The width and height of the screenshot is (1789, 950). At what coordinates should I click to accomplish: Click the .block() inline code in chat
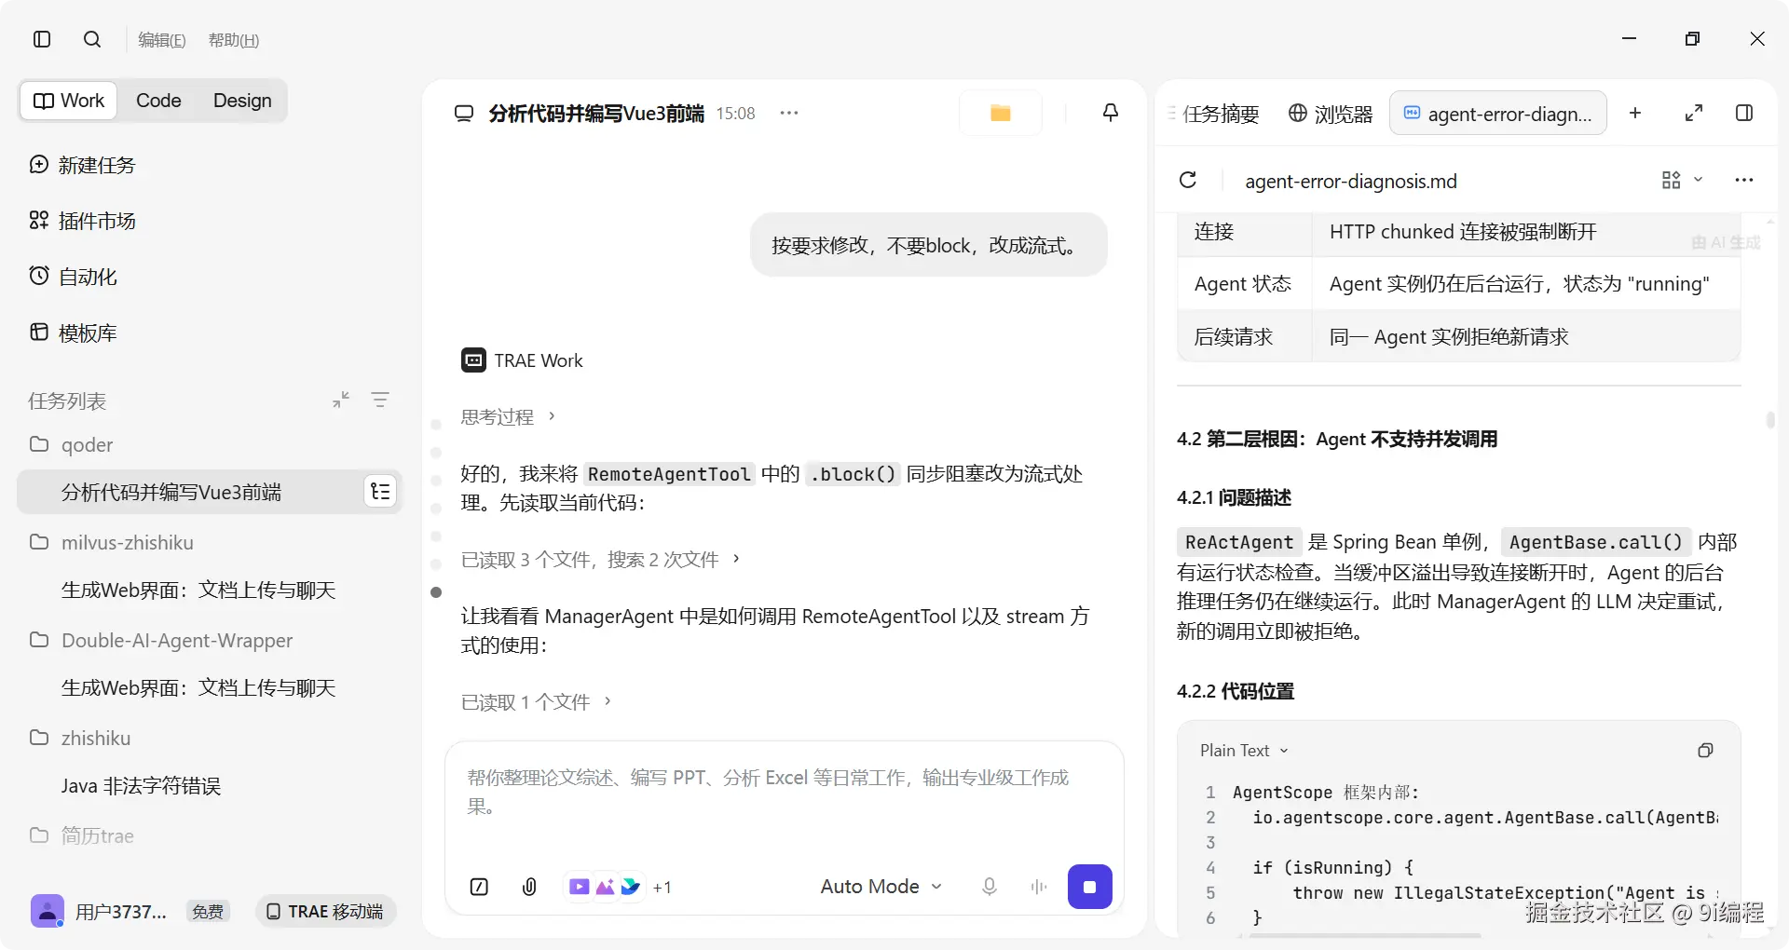(853, 474)
